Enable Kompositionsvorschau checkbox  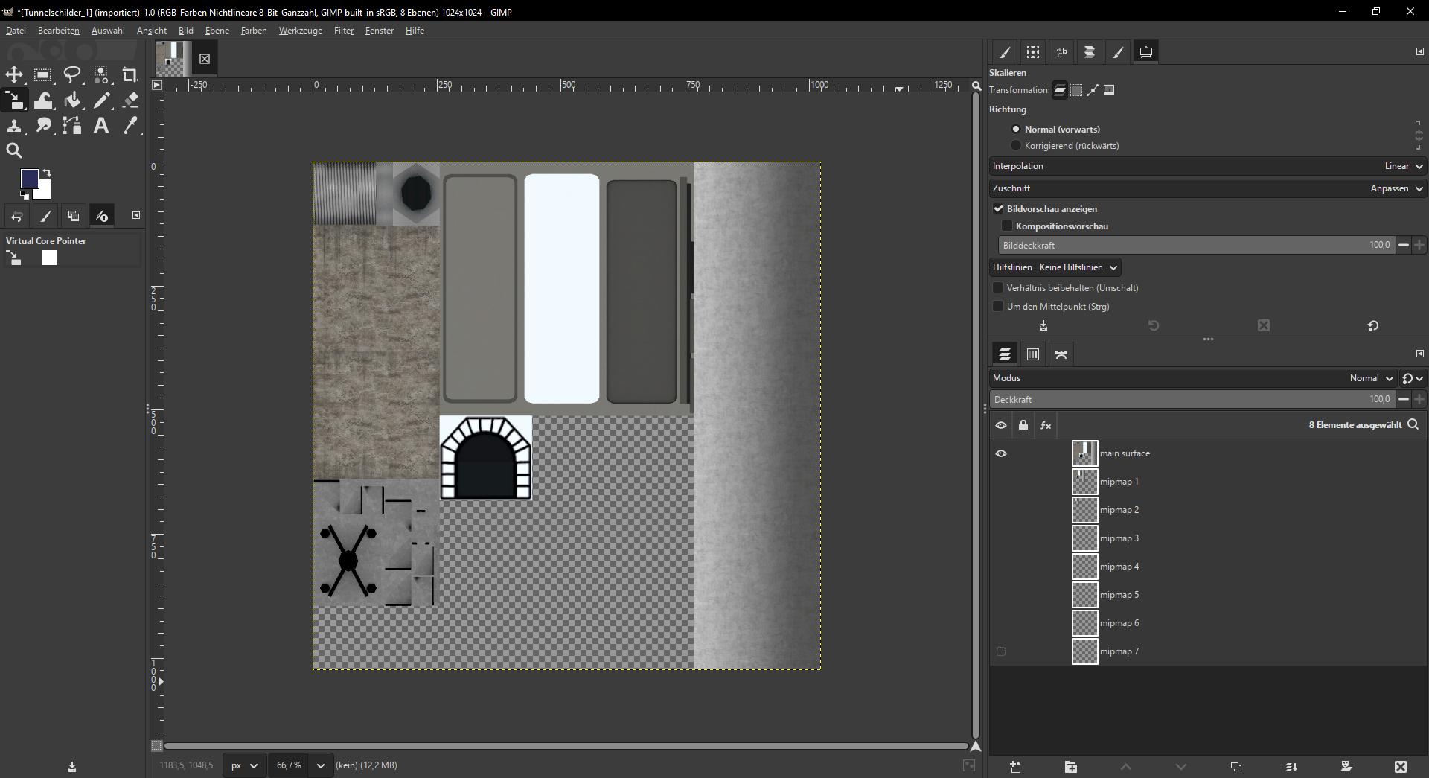point(1007,226)
